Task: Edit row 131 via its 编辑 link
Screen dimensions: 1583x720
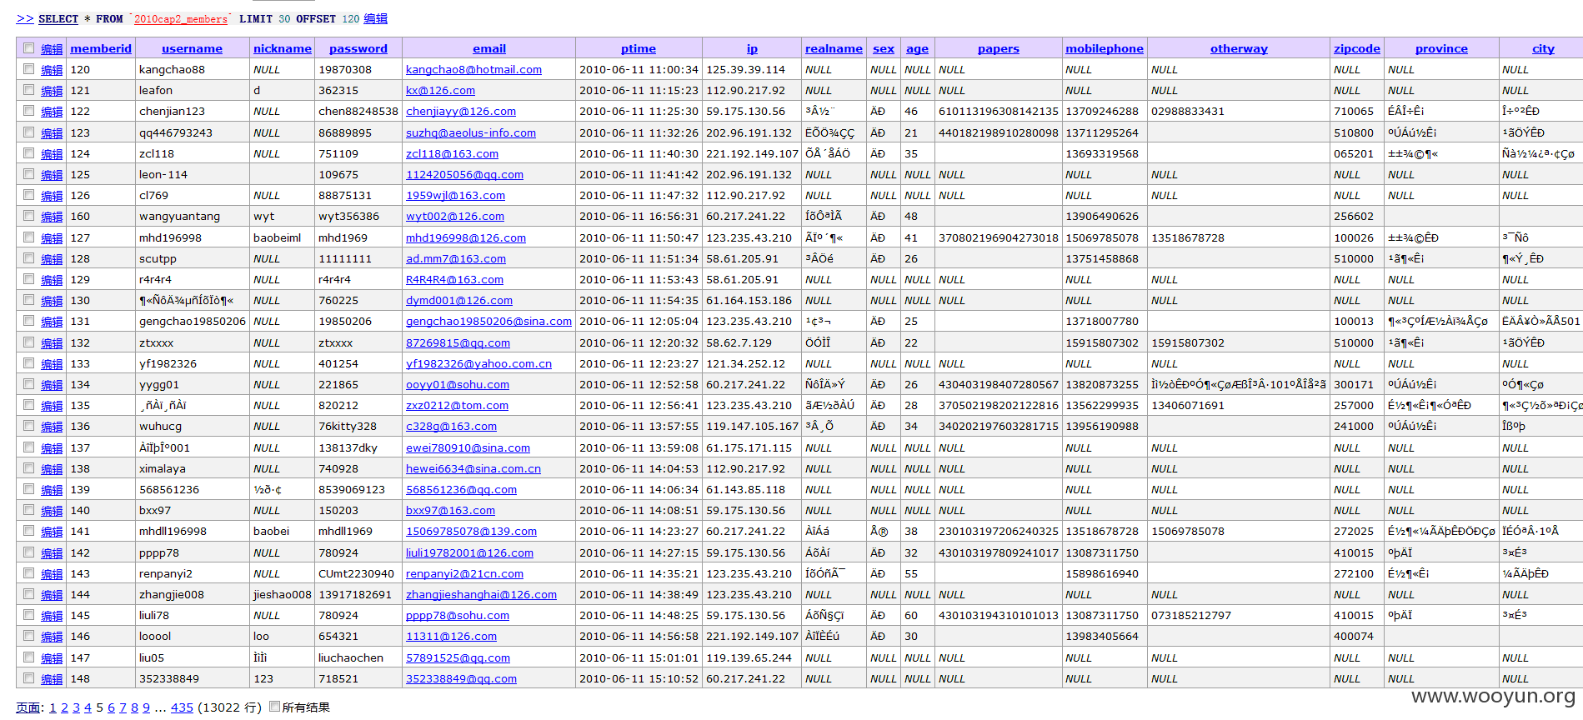Action: point(52,322)
